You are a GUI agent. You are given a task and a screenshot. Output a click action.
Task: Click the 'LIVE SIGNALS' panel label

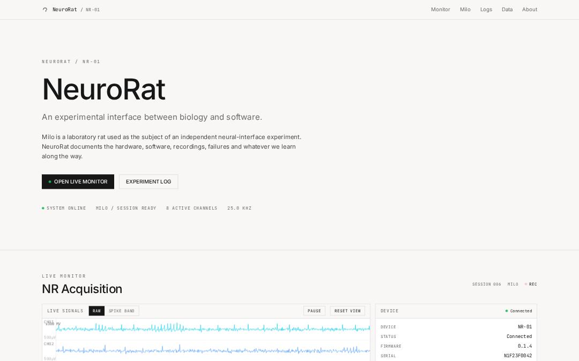[x=65, y=311]
